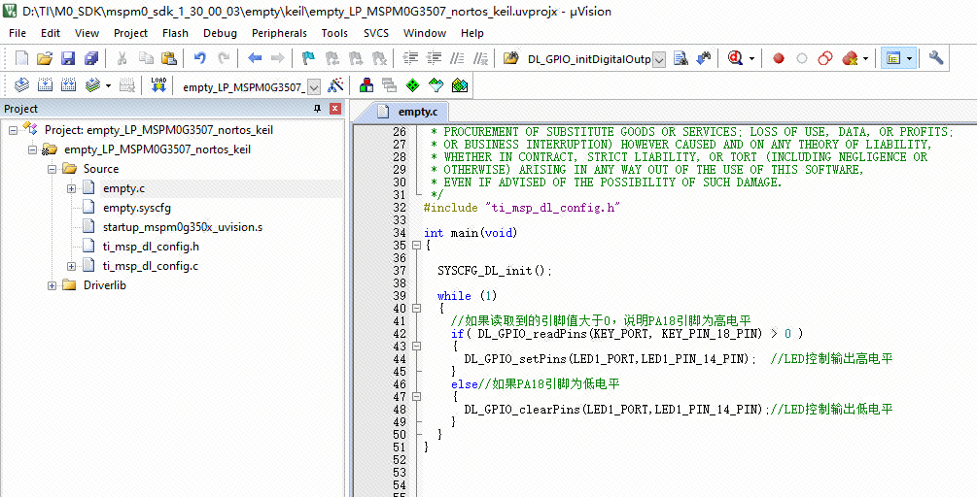Download code to flash with LOAD
Image resolution: width=977 pixels, height=497 pixels.
click(x=158, y=85)
